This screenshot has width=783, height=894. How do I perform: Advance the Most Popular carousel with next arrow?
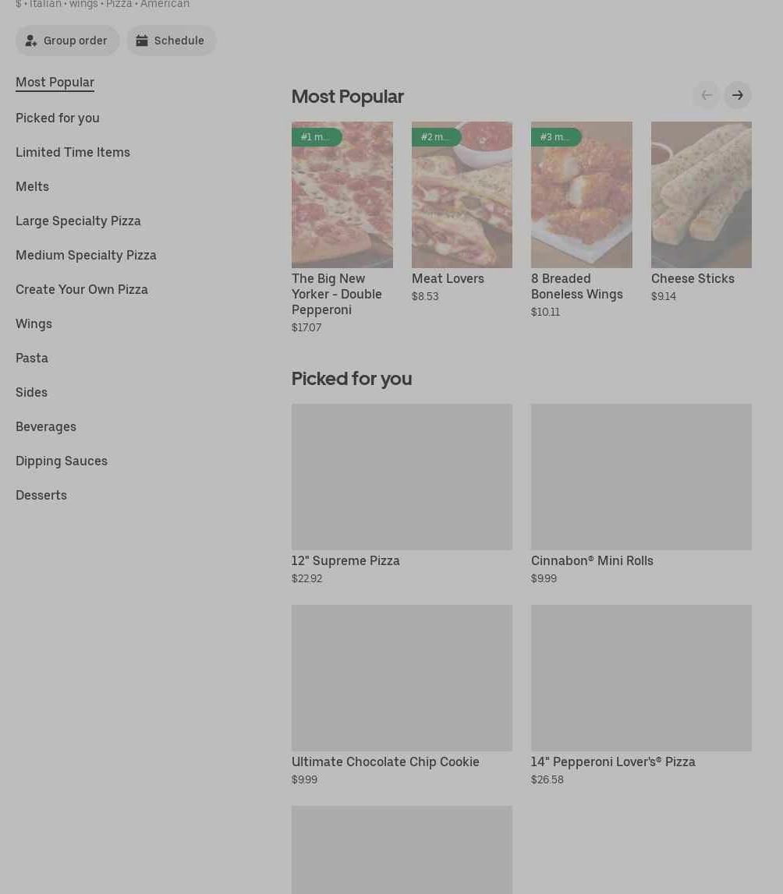738,95
